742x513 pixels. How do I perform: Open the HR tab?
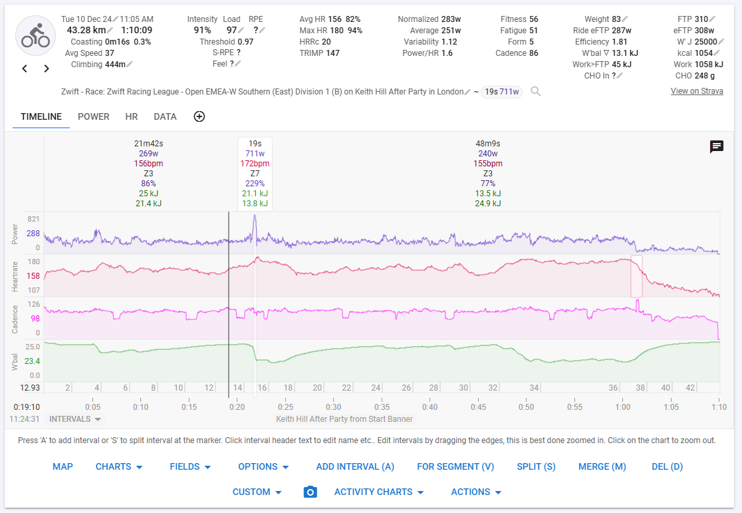[131, 116]
